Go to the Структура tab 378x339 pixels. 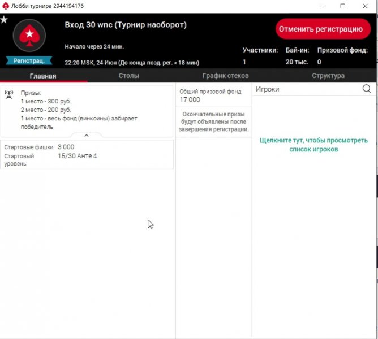point(328,76)
